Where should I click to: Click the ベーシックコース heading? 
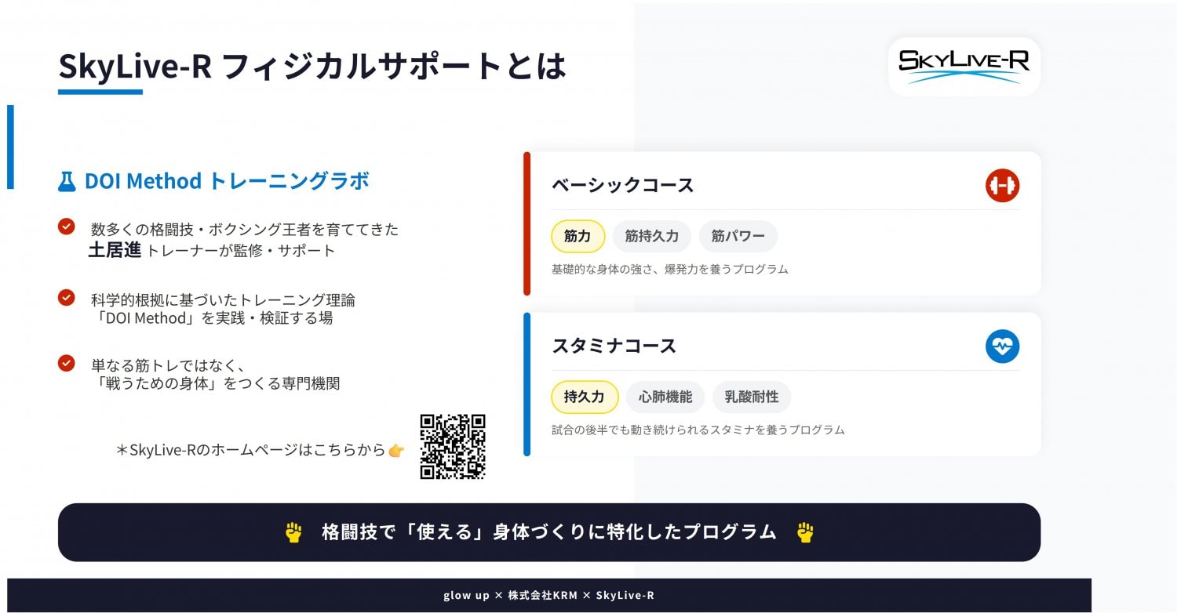point(622,186)
